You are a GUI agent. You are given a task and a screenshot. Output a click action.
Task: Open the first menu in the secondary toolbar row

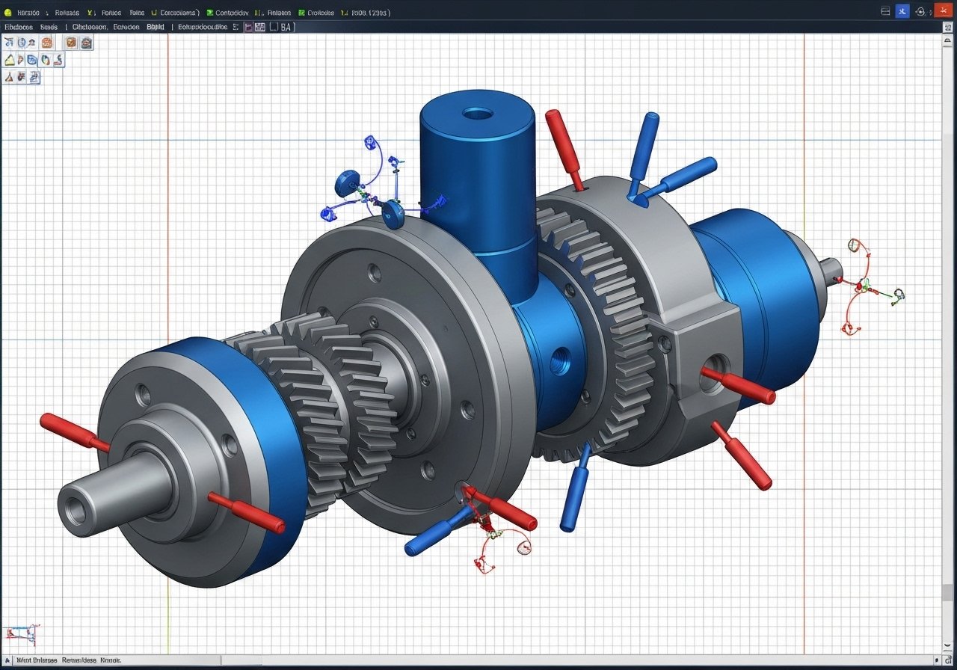point(18,27)
